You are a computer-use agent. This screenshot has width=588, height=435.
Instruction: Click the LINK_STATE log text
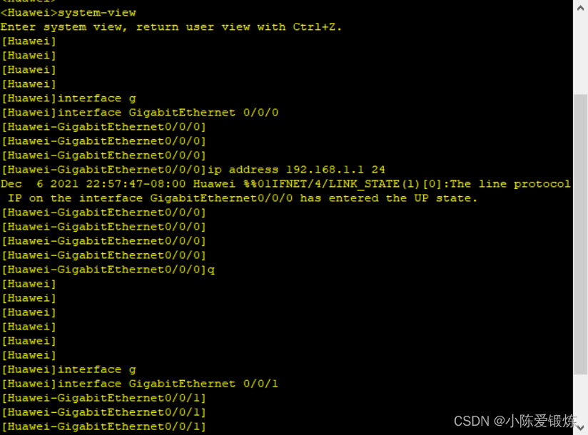[x=332, y=184]
